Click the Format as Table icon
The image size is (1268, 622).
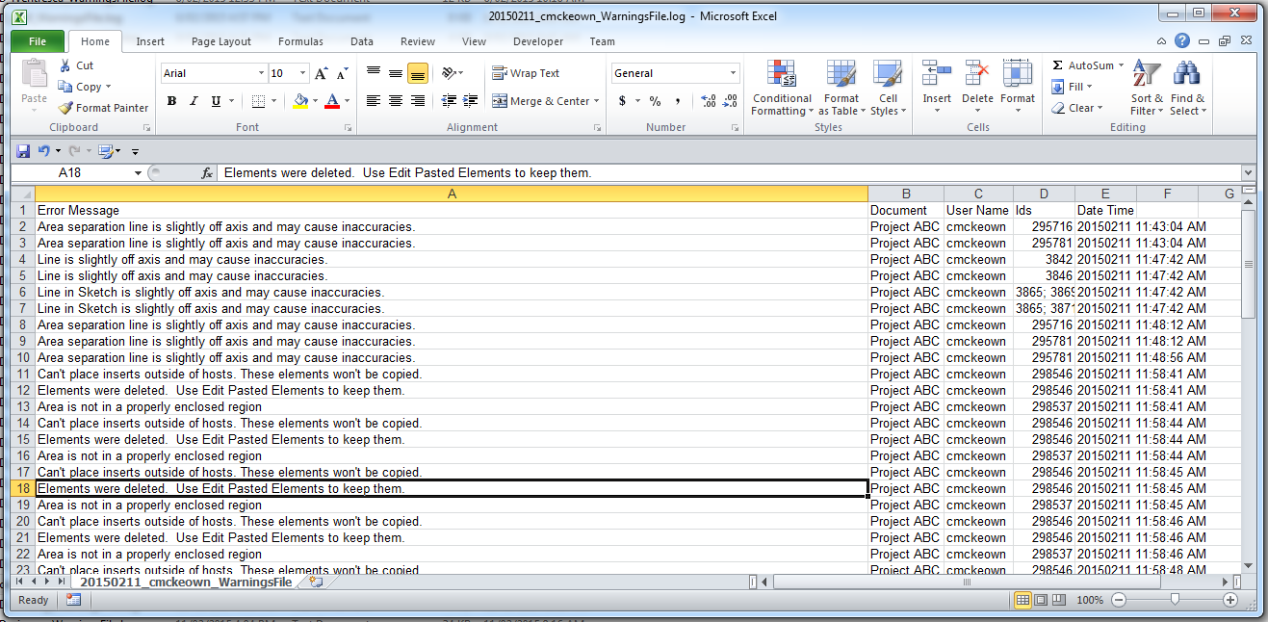[841, 75]
